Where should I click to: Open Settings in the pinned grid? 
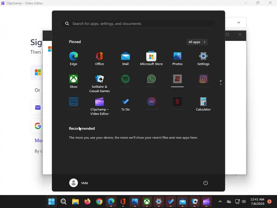(203, 59)
